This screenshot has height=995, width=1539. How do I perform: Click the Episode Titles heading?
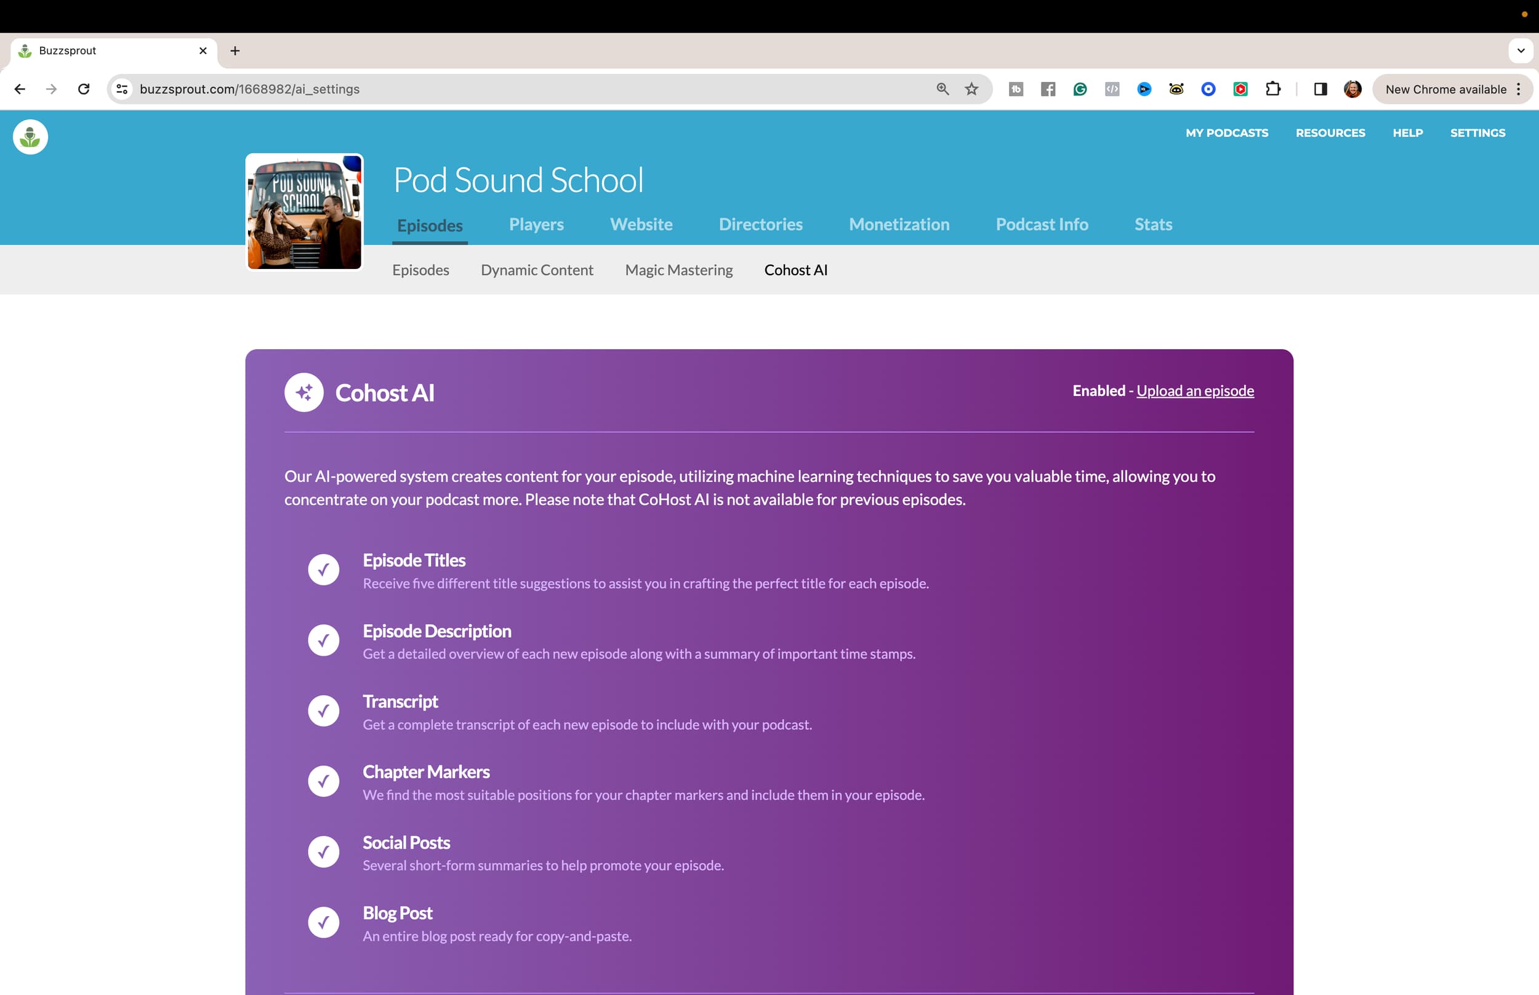click(x=414, y=560)
